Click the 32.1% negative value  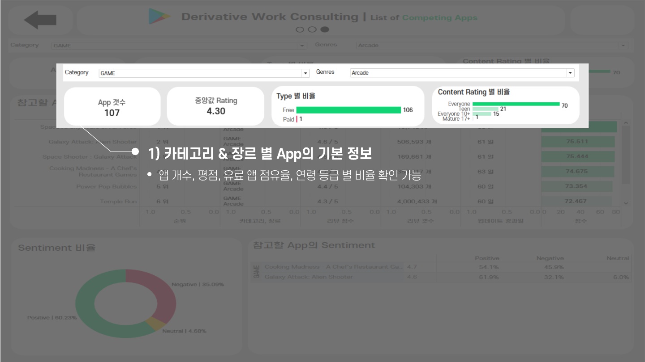[x=554, y=277]
